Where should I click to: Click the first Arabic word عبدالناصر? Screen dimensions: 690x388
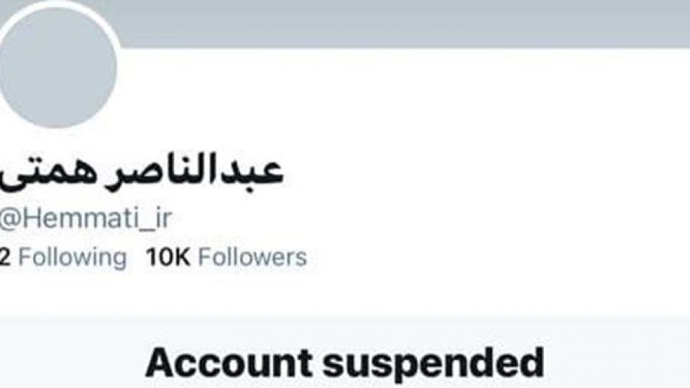(195, 171)
